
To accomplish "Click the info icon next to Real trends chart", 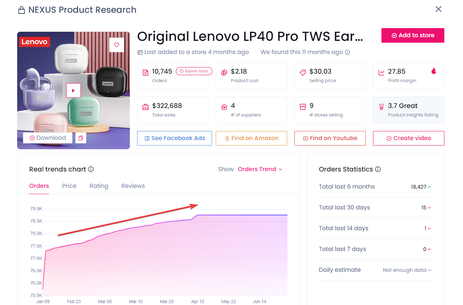I will coord(91,169).
